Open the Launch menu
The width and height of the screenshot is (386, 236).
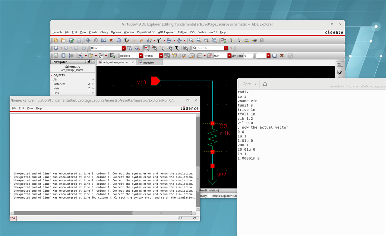point(57,32)
